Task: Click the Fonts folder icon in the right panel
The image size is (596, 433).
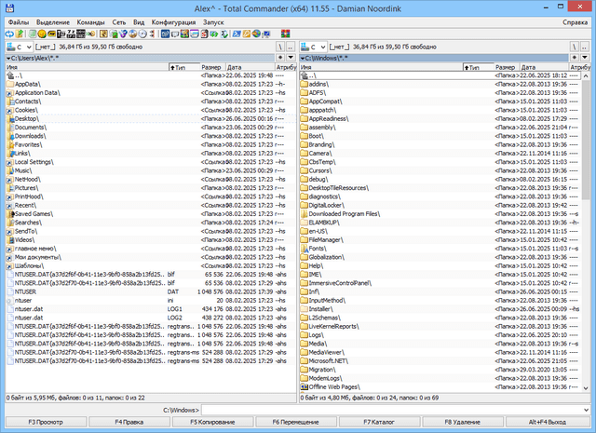Action: pyautogui.click(x=304, y=249)
